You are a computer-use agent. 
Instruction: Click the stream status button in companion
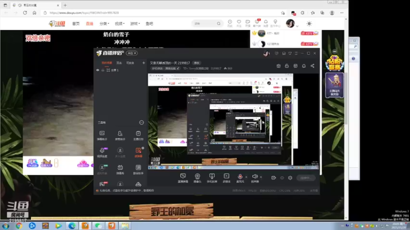(x=306, y=178)
